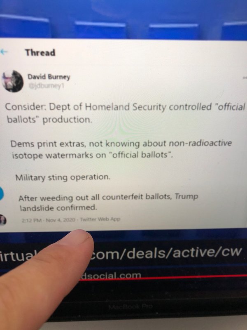Select the paragraph starting 'Consider: Dept of Homeland'
Image resolution: width=247 pixels, height=330 pixels.
(125, 113)
